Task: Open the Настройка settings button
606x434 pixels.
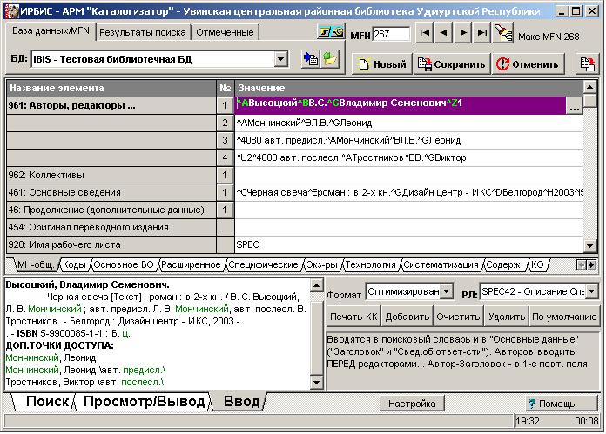Action: [412, 404]
